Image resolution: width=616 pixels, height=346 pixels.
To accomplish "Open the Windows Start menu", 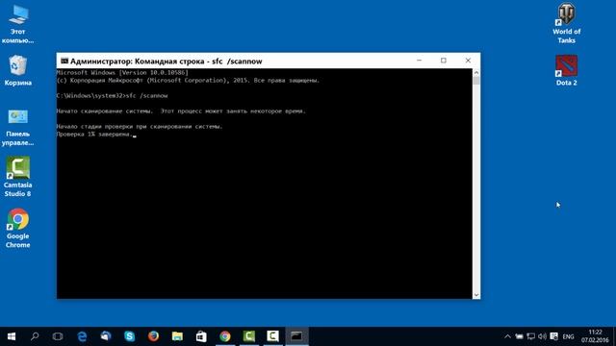I will pyautogui.click(x=12, y=336).
